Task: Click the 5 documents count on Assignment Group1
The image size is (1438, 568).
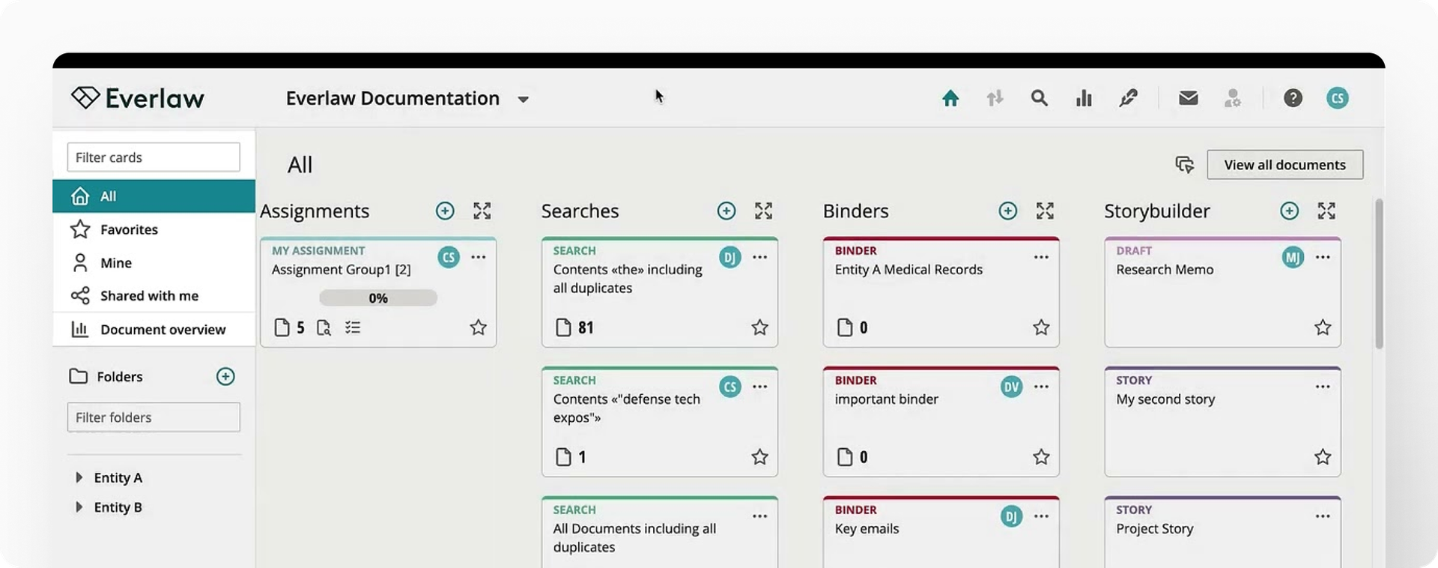Action: [x=290, y=327]
